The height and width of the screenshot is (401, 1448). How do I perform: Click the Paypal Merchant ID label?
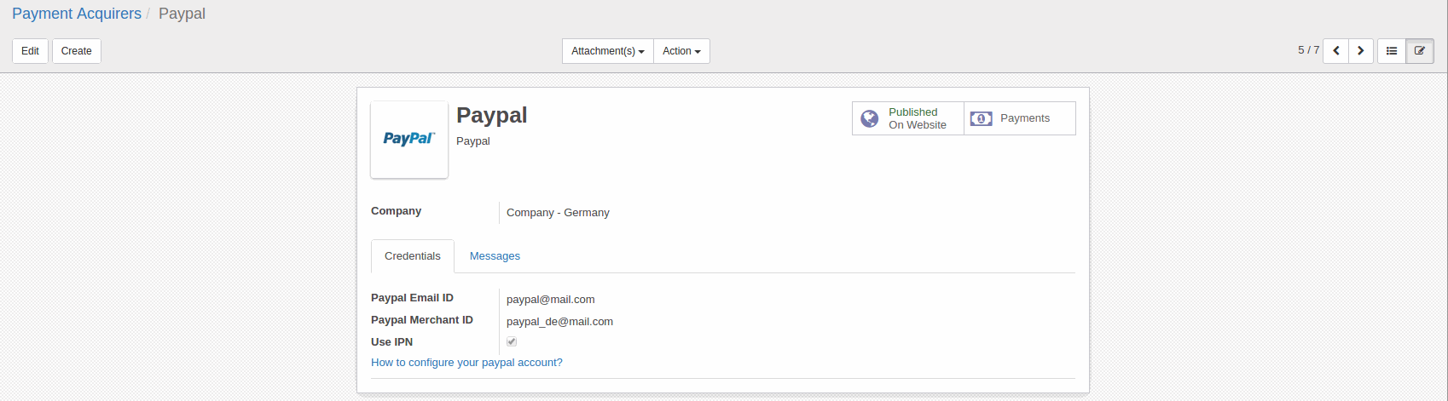[422, 320]
